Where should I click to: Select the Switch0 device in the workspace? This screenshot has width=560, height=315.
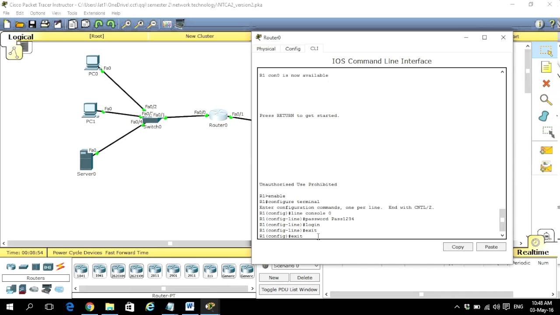[151, 120]
